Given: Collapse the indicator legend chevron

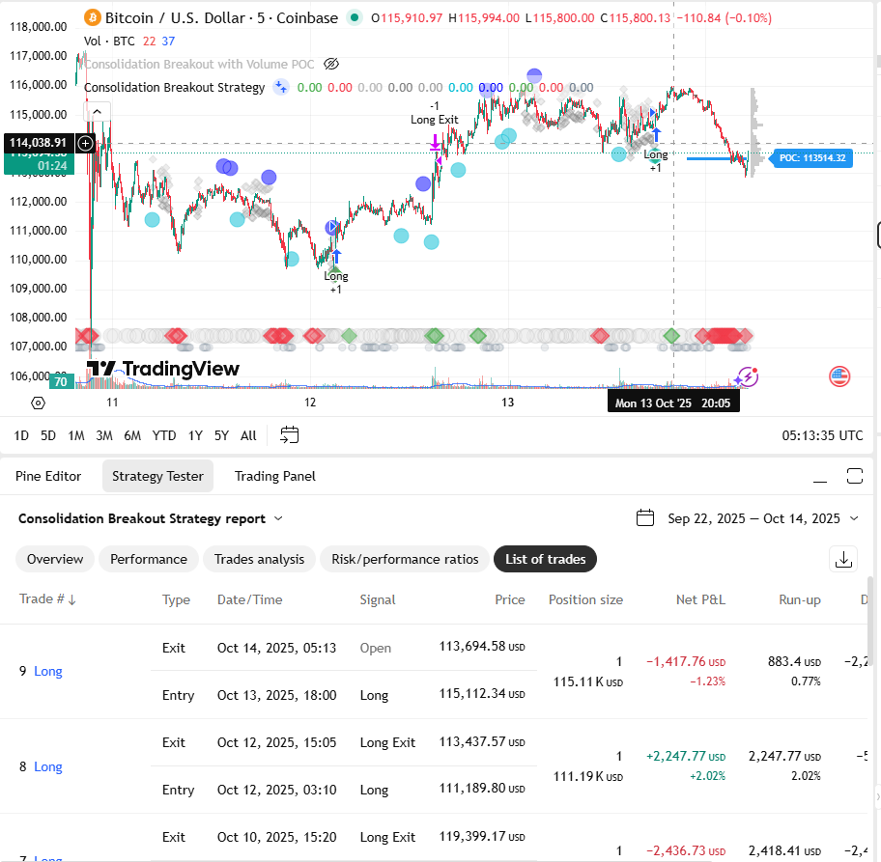Looking at the screenshot, I should (98, 112).
